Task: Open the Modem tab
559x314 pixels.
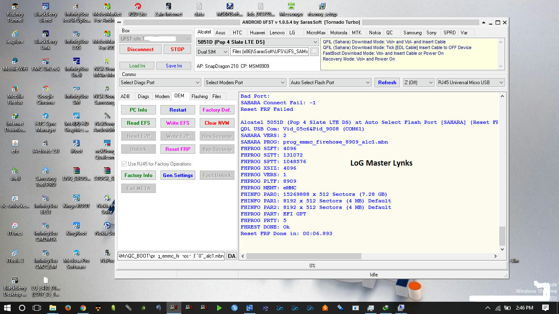Action: coord(162,96)
